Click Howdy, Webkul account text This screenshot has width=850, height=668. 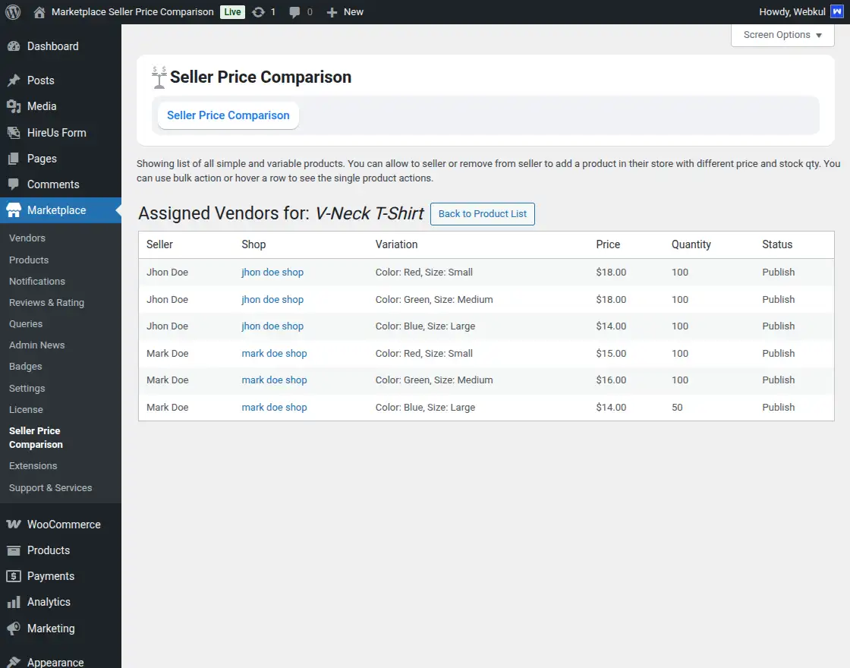click(x=792, y=12)
